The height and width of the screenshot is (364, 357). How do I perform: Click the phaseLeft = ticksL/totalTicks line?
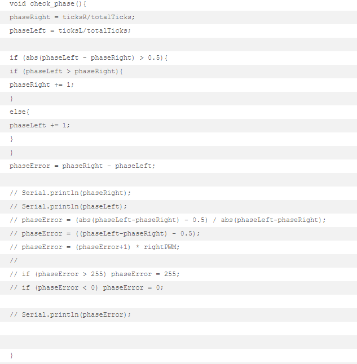[x=70, y=31]
